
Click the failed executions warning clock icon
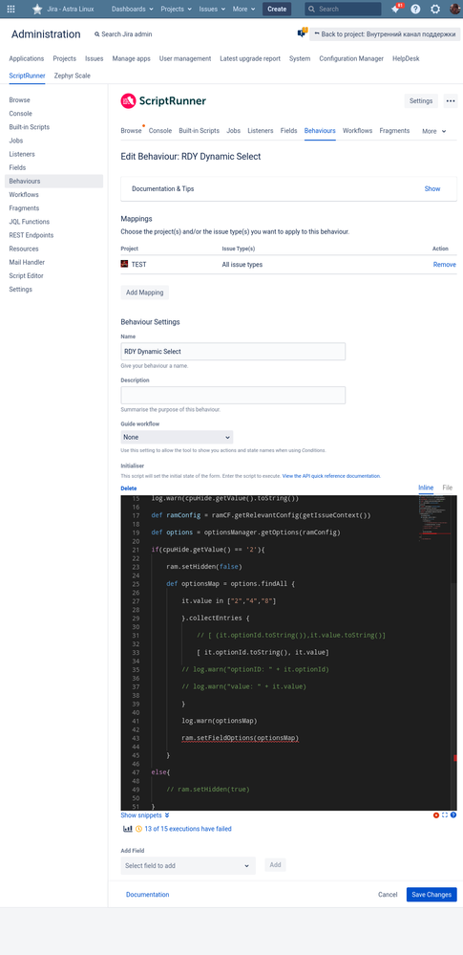pyautogui.click(x=138, y=829)
